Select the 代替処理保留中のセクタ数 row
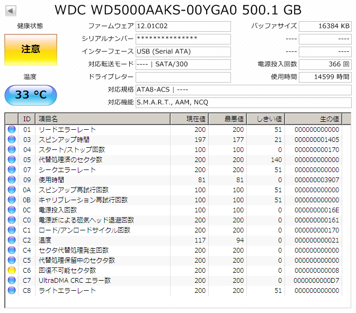356x313 pixels. pyautogui.click(x=174, y=260)
